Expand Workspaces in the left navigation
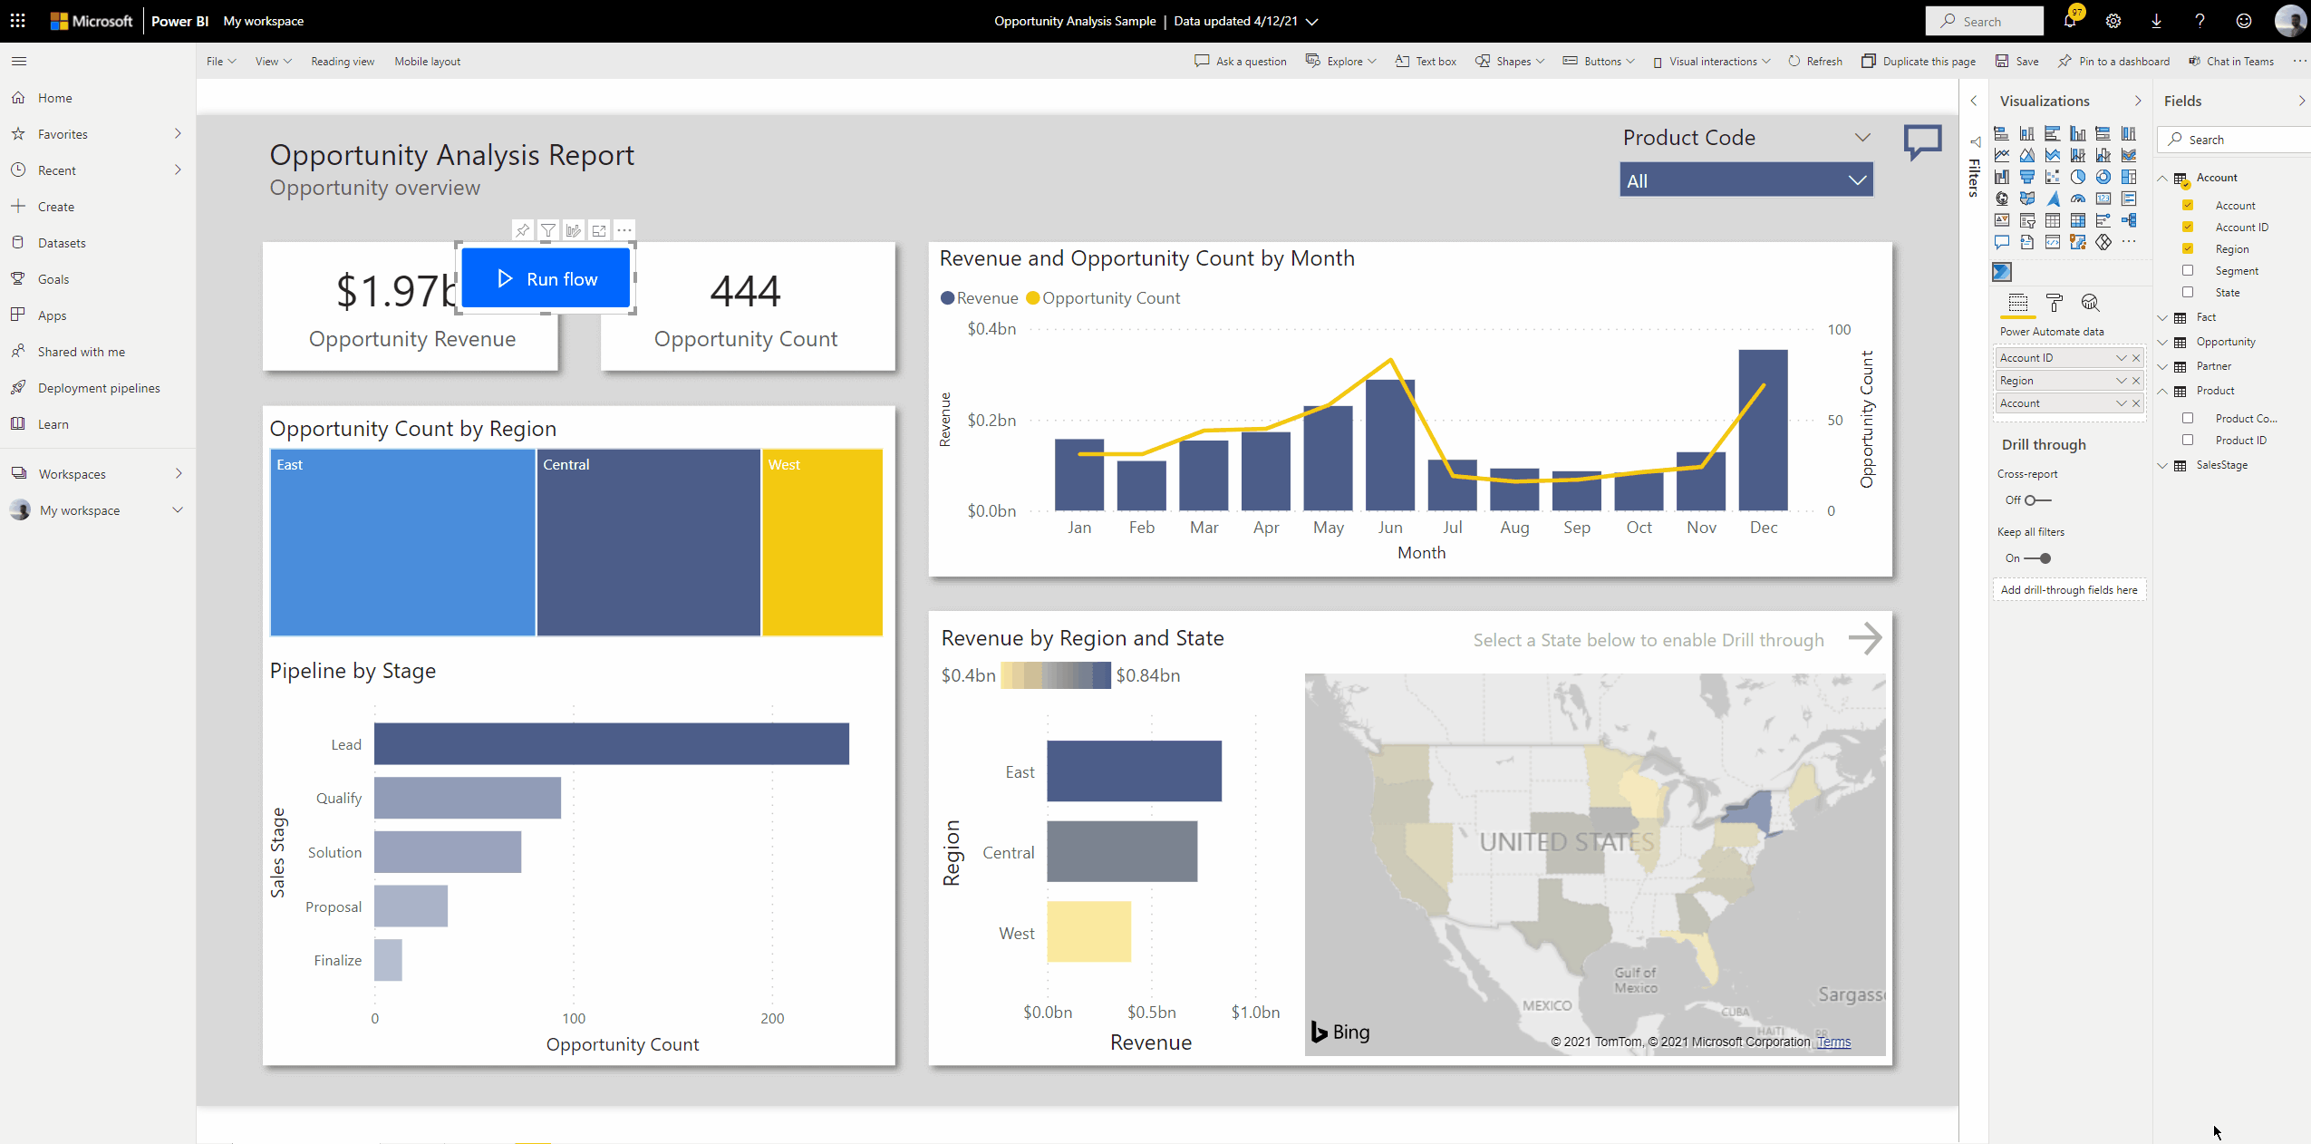The height and width of the screenshot is (1144, 2311). pyautogui.click(x=179, y=474)
